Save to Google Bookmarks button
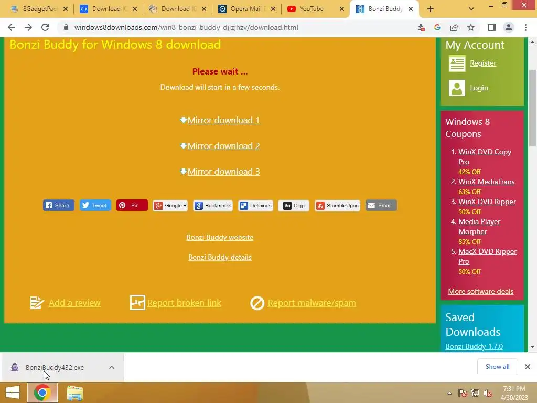The image size is (537, 403). point(213,205)
